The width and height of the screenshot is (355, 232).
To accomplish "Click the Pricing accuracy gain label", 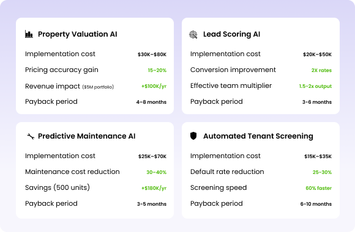I will coord(62,70).
